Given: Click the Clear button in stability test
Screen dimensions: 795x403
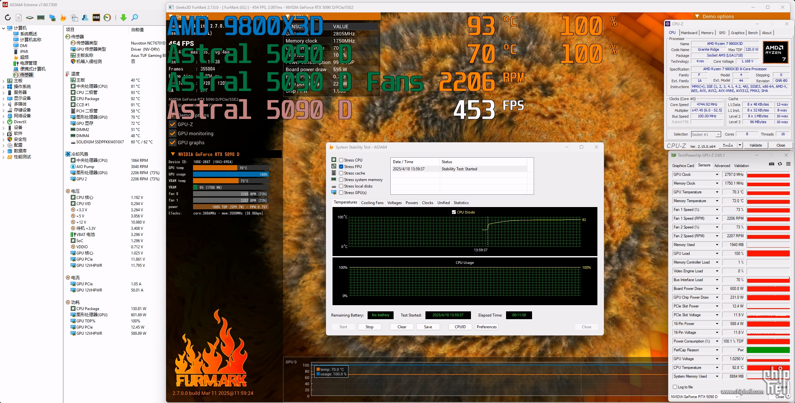Looking at the screenshot, I should [402, 327].
